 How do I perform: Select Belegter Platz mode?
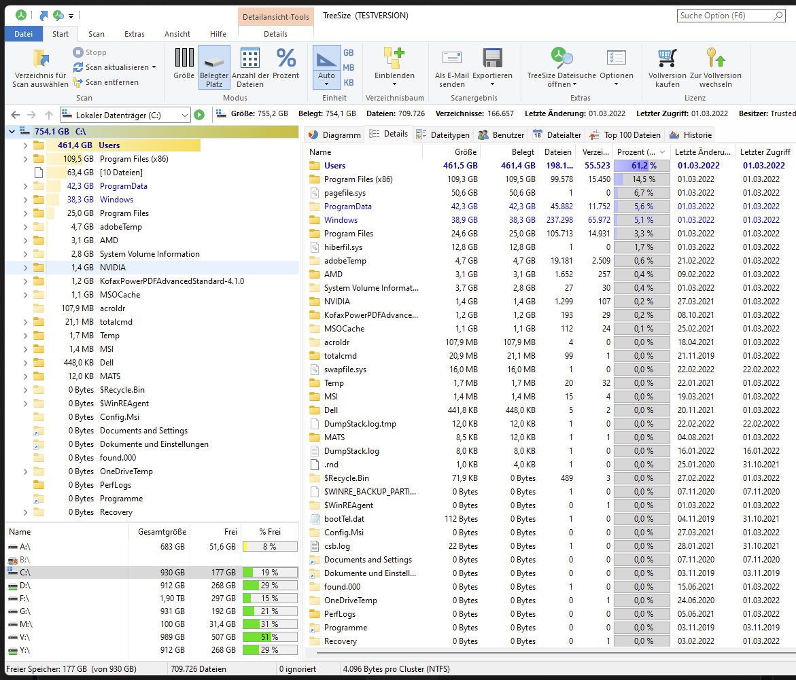(x=213, y=67)
